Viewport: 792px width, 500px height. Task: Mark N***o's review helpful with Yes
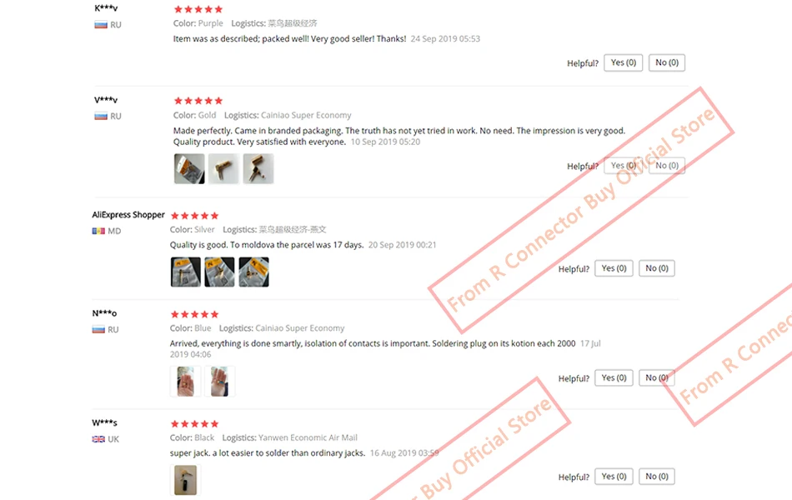614,377
